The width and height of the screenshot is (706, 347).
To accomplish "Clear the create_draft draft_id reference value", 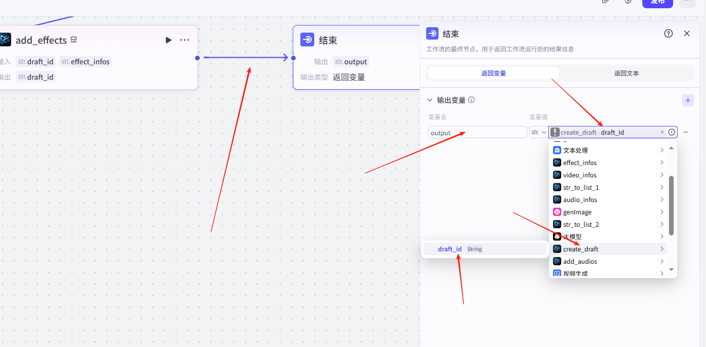I will 662,132.
